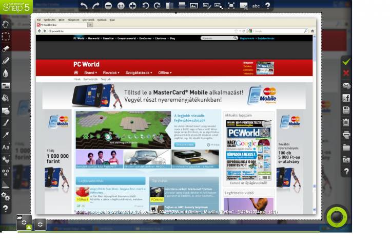Send the screenshot by email

pyautogui.click(x=346, y=86)
